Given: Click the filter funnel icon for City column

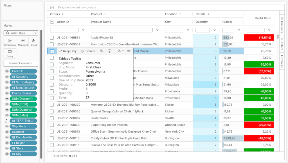Looking at the screenshot, I should tap(188, 30).
